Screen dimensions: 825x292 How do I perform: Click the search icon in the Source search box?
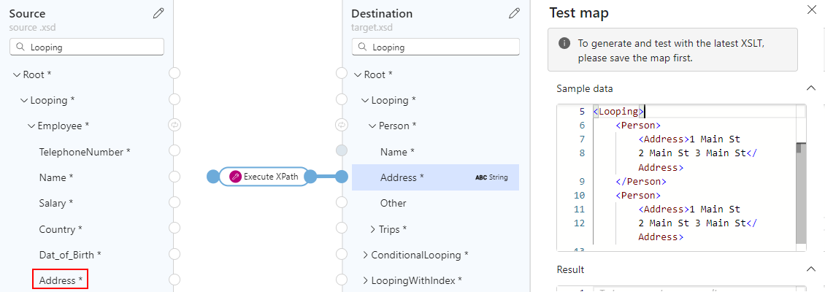pos(20,47)
